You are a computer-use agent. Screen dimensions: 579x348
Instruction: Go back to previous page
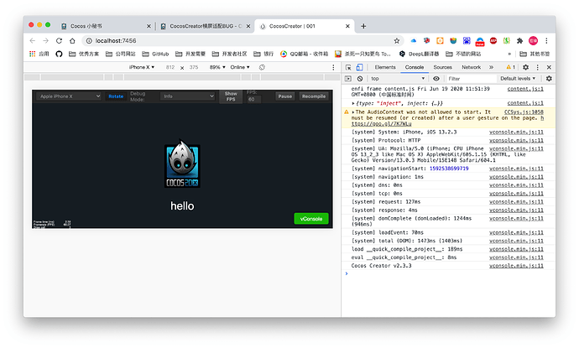33,40
